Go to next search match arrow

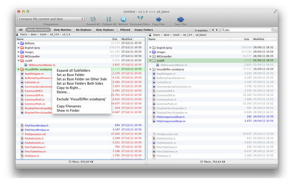point(217,30)
